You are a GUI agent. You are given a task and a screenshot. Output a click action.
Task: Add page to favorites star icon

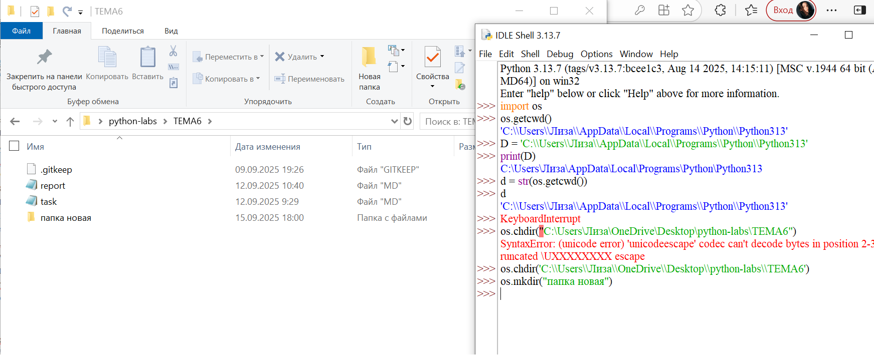[x=688, y=10]
